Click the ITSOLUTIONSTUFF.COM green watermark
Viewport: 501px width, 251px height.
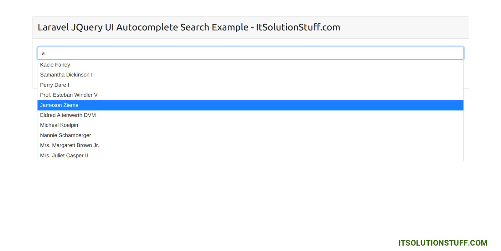[443, 243]
